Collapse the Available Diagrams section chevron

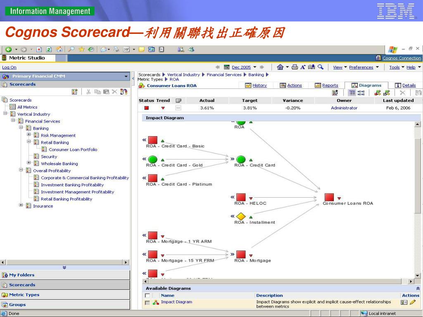pyautogui.click(x=418, y=289)
